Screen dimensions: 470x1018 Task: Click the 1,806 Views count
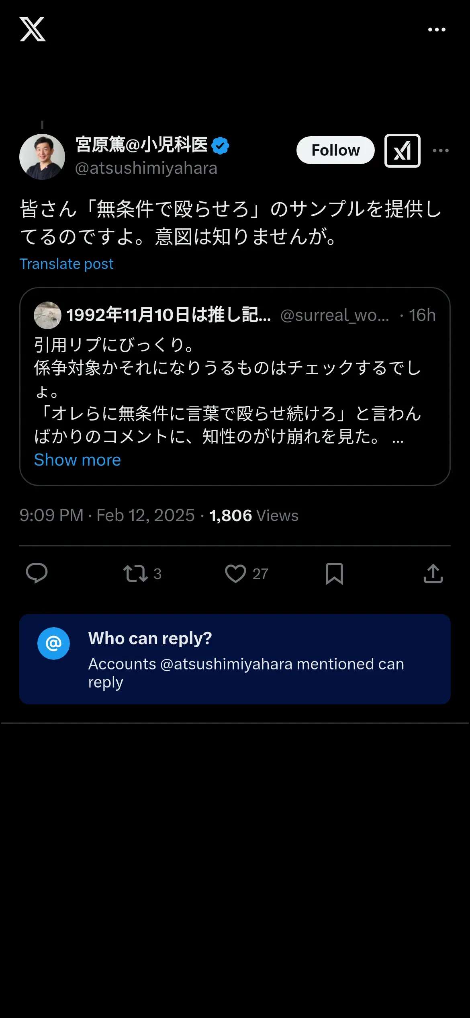254,515
